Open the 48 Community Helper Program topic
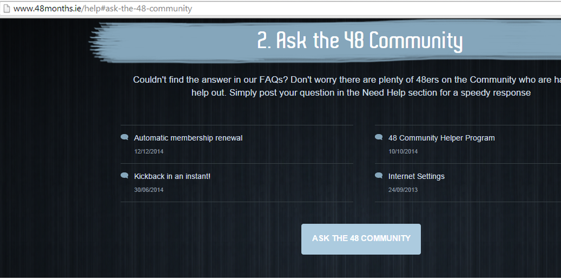Screen dimensions: 561x280 tap(441, 138)
